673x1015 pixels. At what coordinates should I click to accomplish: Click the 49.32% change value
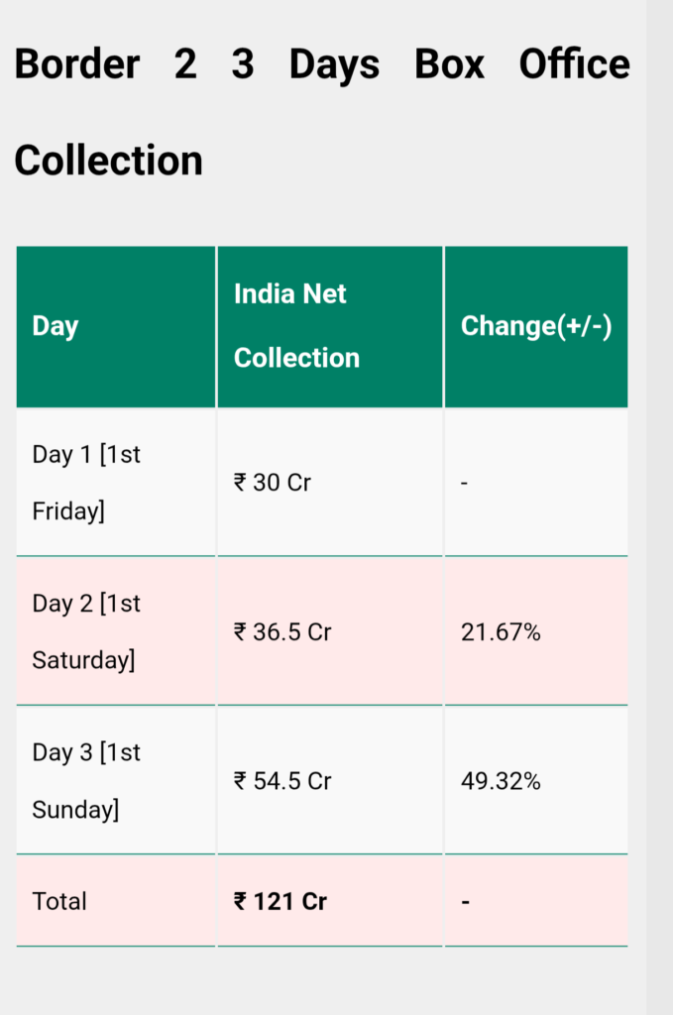501,781
